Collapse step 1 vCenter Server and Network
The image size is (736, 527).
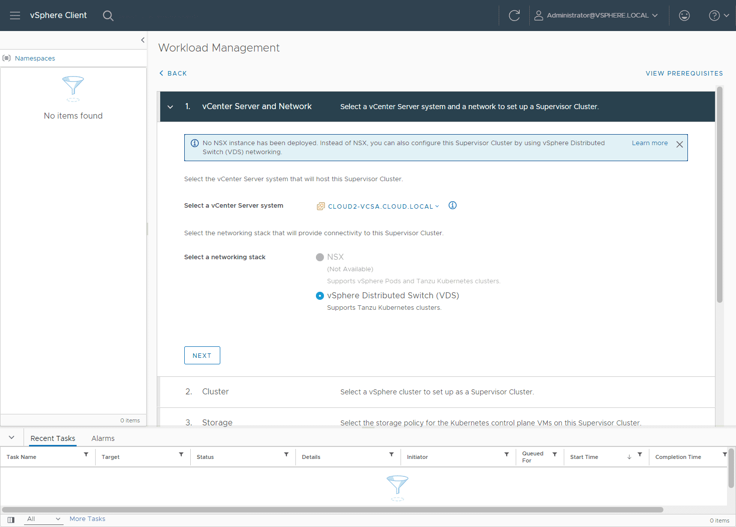(x=170, y=107)
